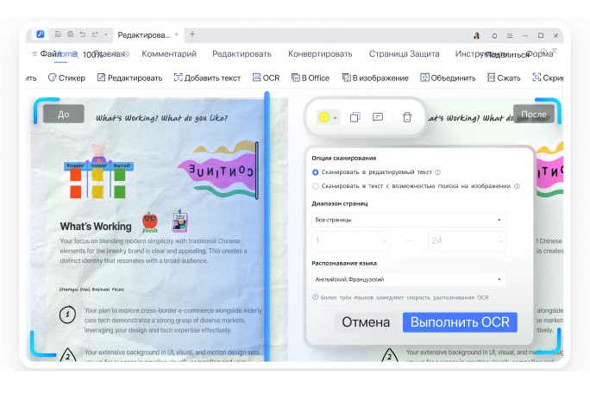Screen dimensions: 590x393
Task: Click the Опции сканирования heading
Action: coord(344,158)
